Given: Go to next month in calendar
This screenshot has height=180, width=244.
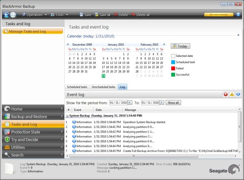Looking at the screenshot, I should (164, 44).
